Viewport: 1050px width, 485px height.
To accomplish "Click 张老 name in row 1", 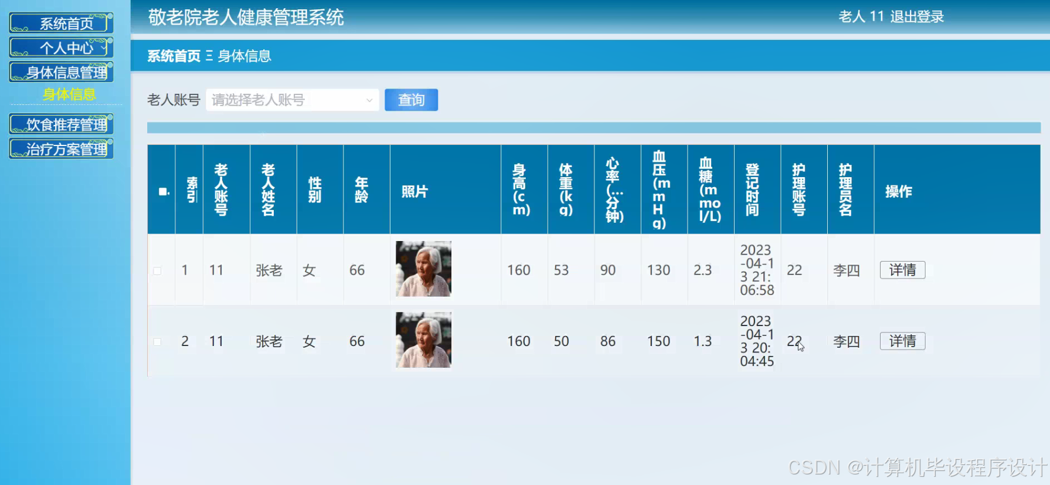I will pos(269,270).
